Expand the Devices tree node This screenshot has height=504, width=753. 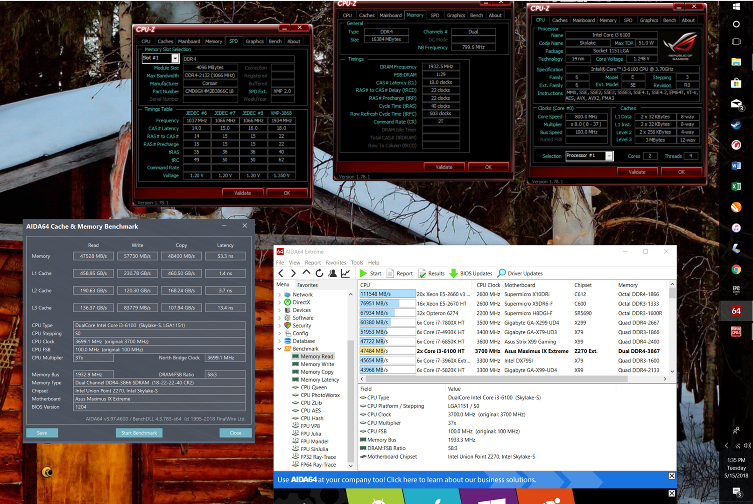click(x=280, y=310)
